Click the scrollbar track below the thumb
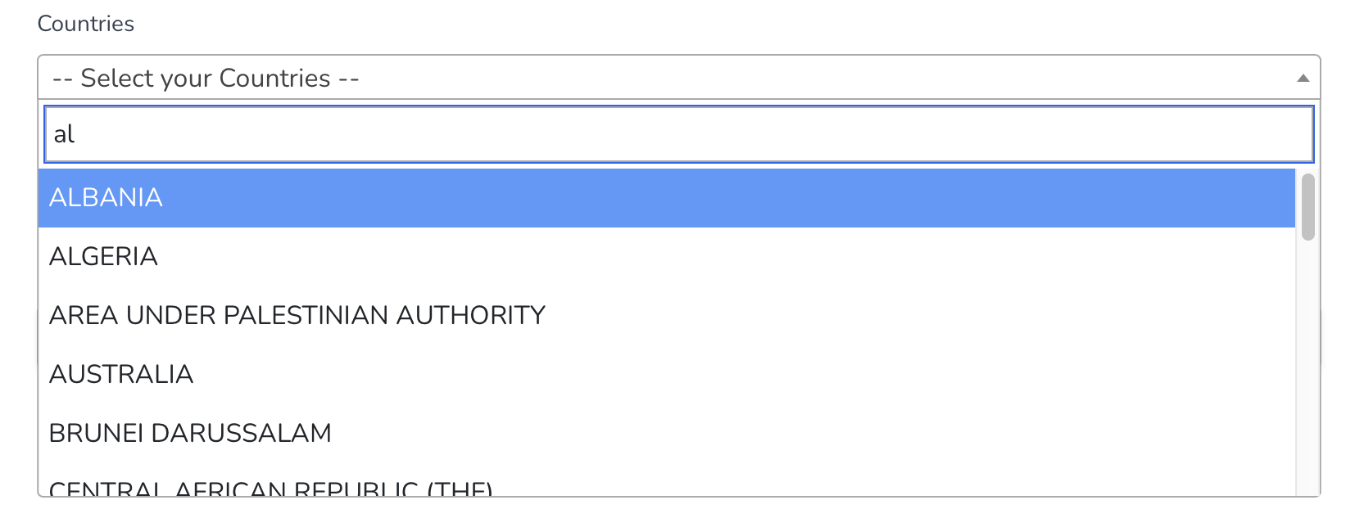 click(x=1307, y=368)
